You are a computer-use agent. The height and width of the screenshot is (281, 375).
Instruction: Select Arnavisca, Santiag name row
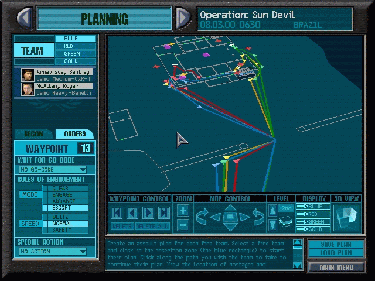point(64,72)
